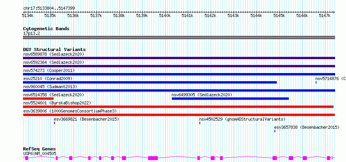
Task: Click the Cytogenetic Bands track heading
Action: pyautogui.click(x=46, y=29)
